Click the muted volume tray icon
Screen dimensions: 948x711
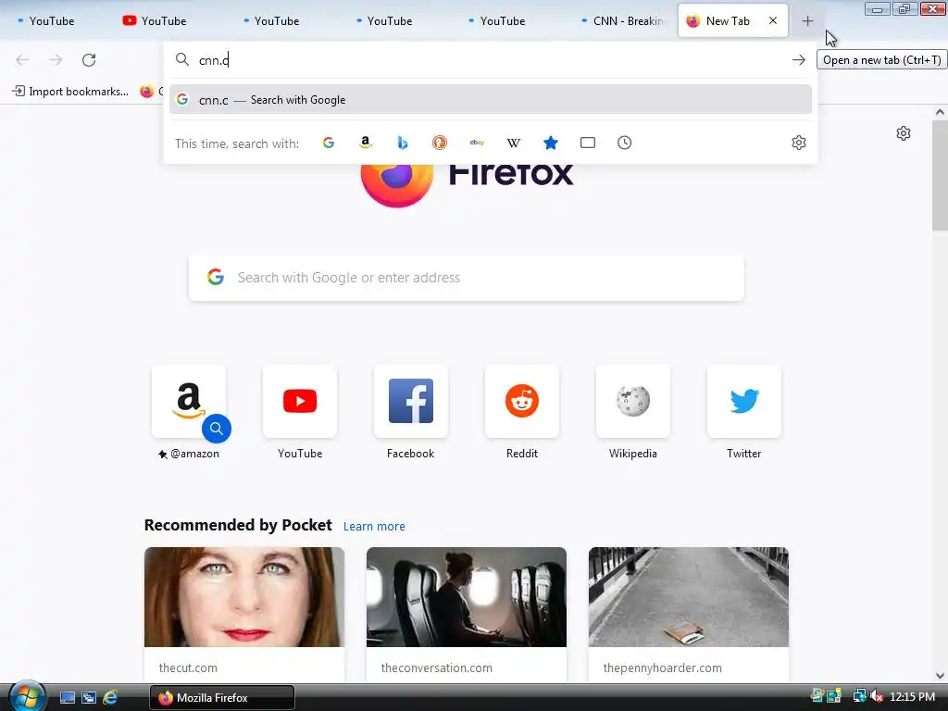pos(876,697)
